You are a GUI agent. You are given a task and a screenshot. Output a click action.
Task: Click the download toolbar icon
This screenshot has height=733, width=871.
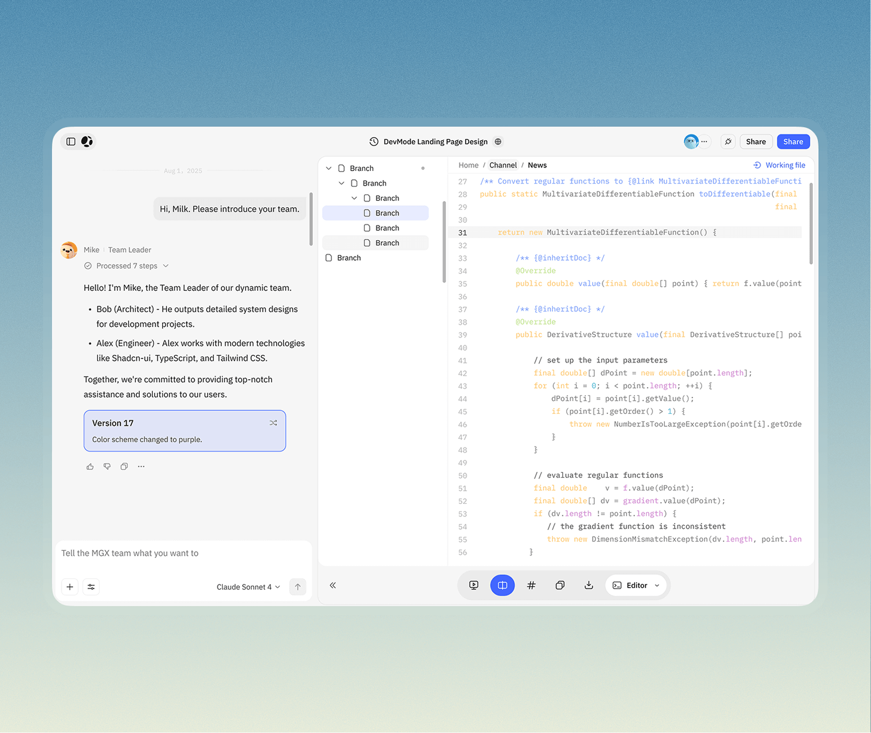[x=589, y=585]
